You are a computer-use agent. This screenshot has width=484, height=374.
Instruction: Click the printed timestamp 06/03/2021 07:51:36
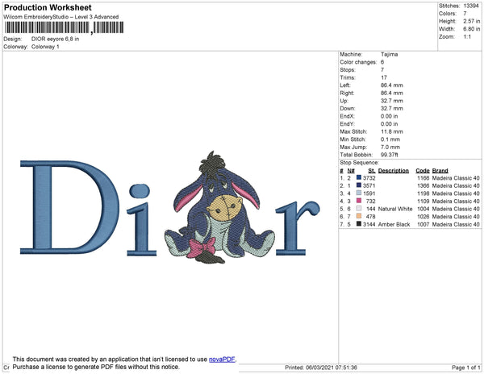332,368
